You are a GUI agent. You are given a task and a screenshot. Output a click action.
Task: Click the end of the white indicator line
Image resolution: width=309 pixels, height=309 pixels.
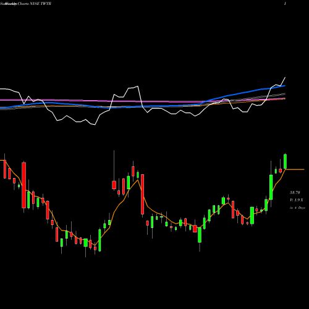click(x=286, y=77)
